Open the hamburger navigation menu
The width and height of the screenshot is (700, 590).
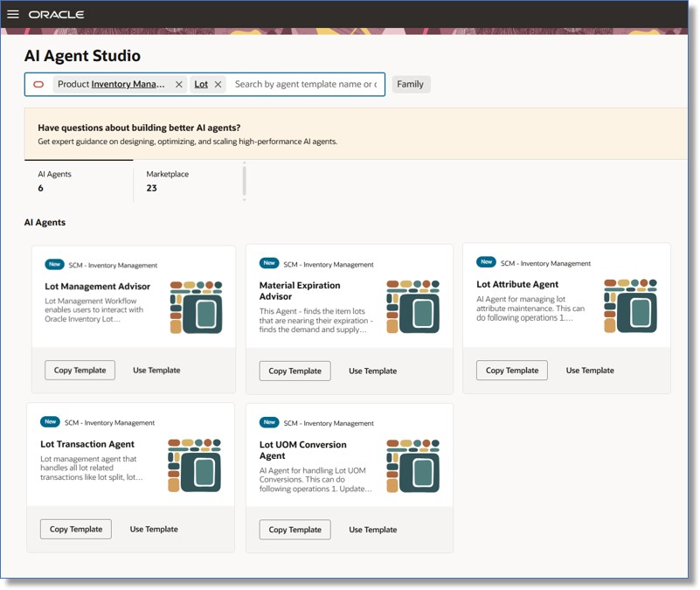[14, 14]
